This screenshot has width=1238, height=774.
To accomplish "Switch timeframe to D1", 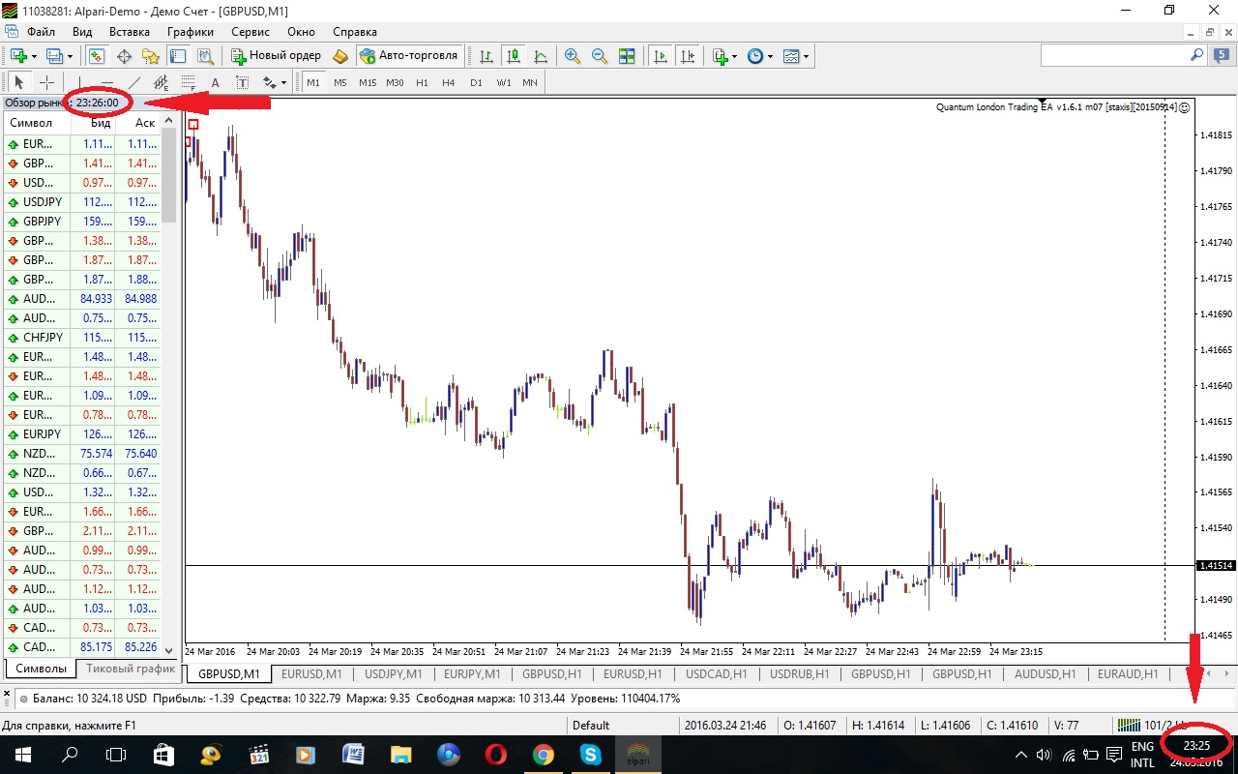I will click(476, 82).
